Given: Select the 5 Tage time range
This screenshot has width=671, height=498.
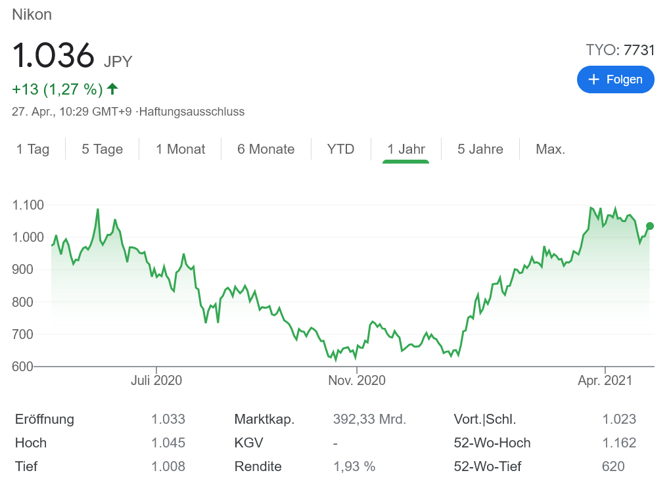Looking at the screenshot, I should [x=103, y=149].
